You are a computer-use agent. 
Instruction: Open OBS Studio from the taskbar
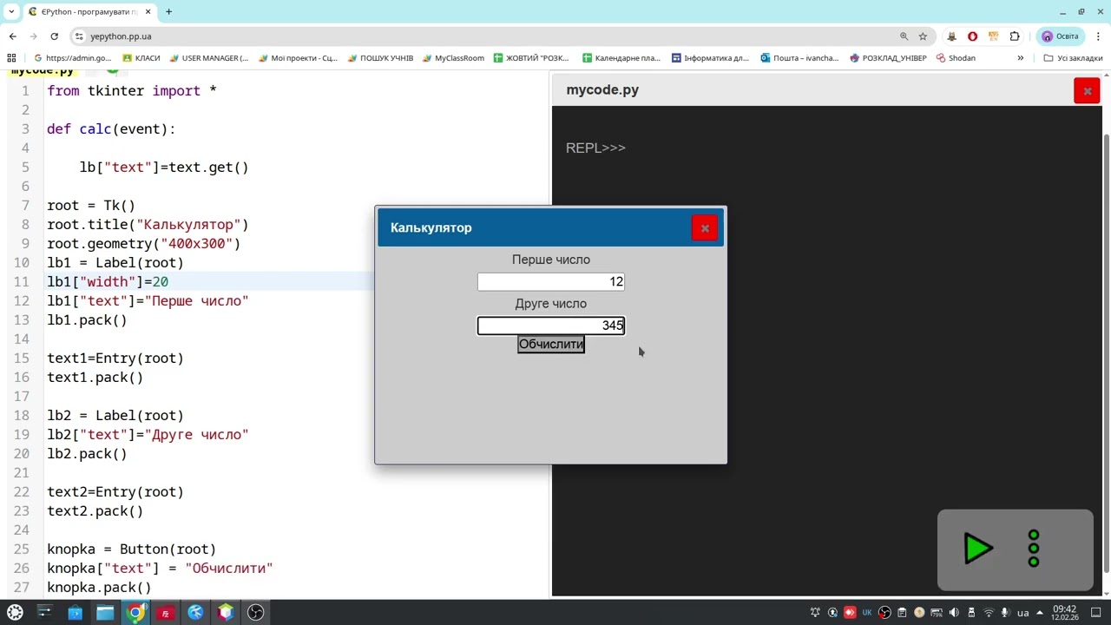(x=255, y=613)
